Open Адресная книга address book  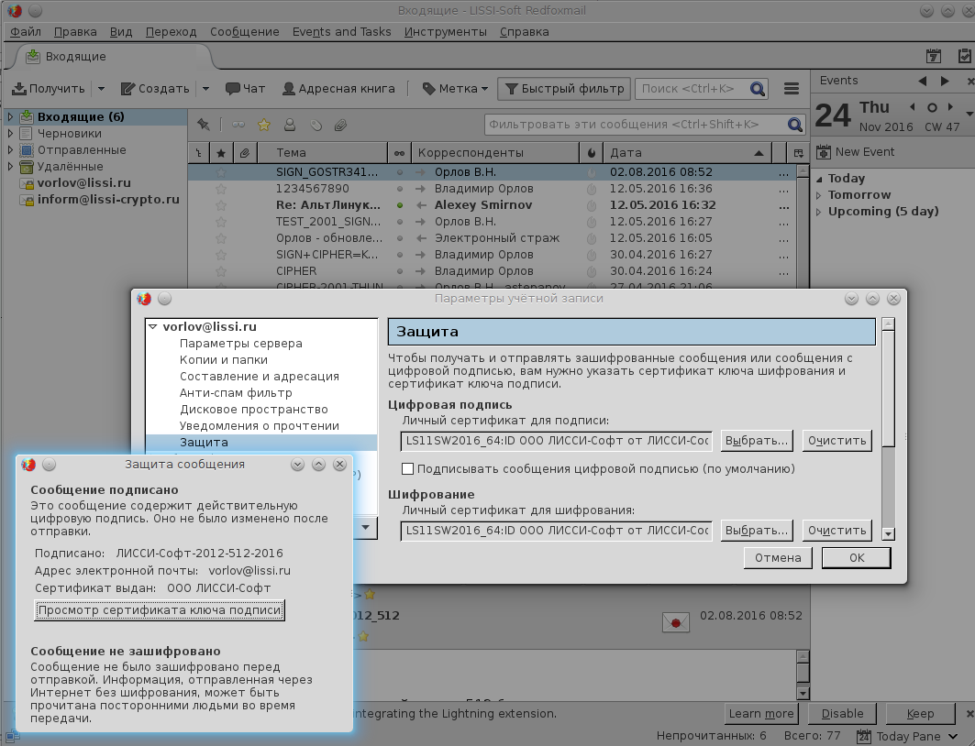[338, 89]
